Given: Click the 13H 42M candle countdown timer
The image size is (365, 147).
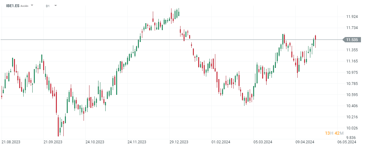Looking at the screenshot, I should click(x=334, y=133).
